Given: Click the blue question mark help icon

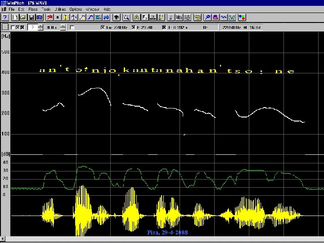Looking at the screenshot, I should pos(5,18).
